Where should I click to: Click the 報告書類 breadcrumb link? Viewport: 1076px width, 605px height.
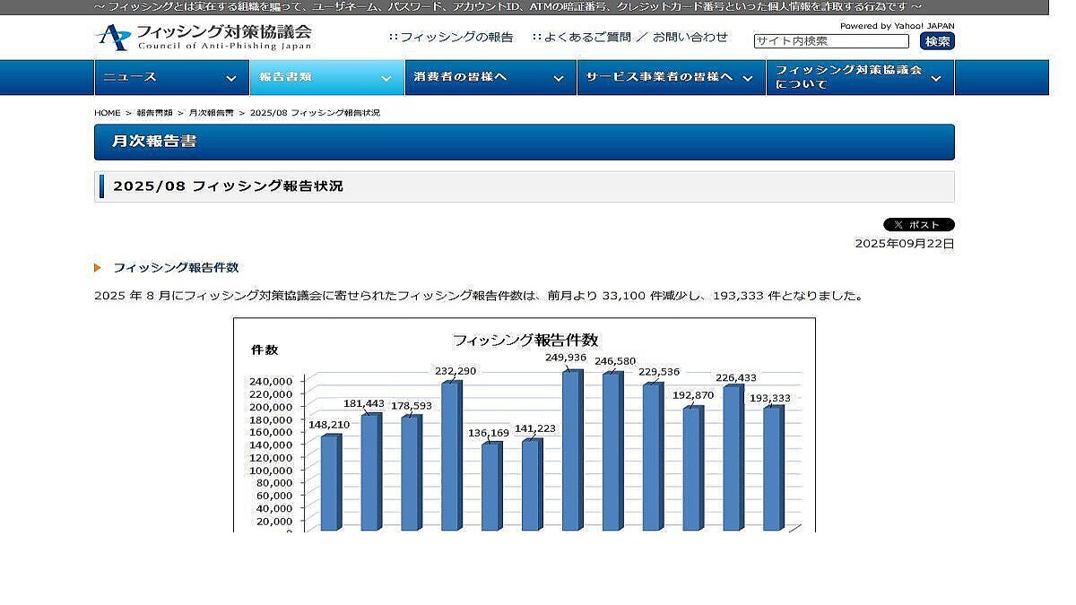click(154, 113)
